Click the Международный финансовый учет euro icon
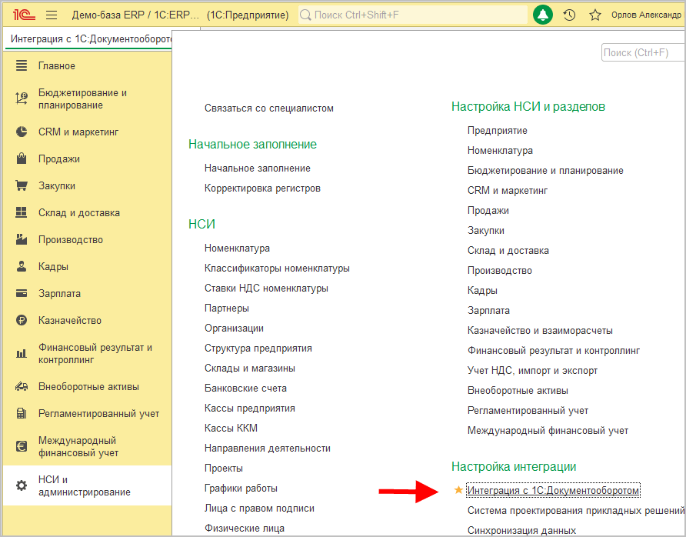The image size is (686, 537). (x=22, y=446)
